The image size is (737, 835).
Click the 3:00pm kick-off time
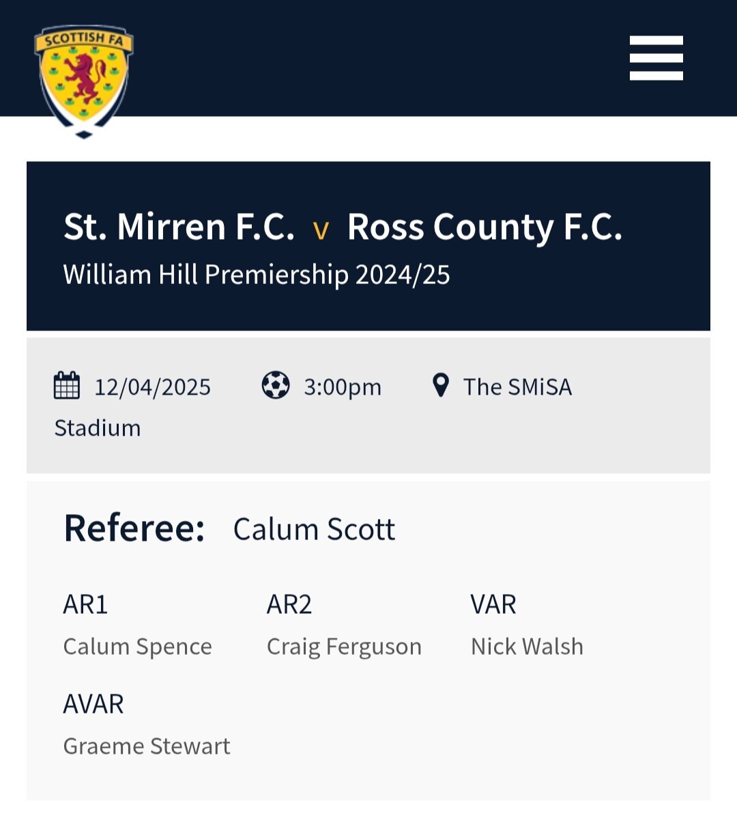pos(343,387)
